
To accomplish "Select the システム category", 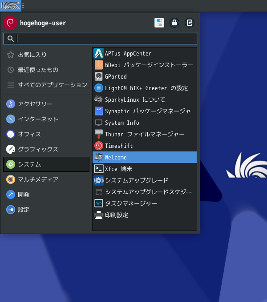I will [46, 164].
